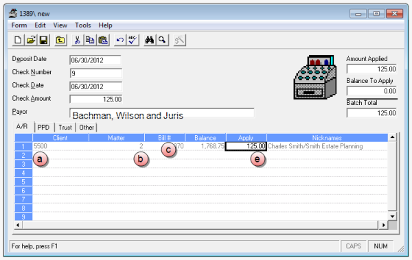Click the Balance To Apply field
The height and width of the screenshot is (260, 412).
(371, 91)
